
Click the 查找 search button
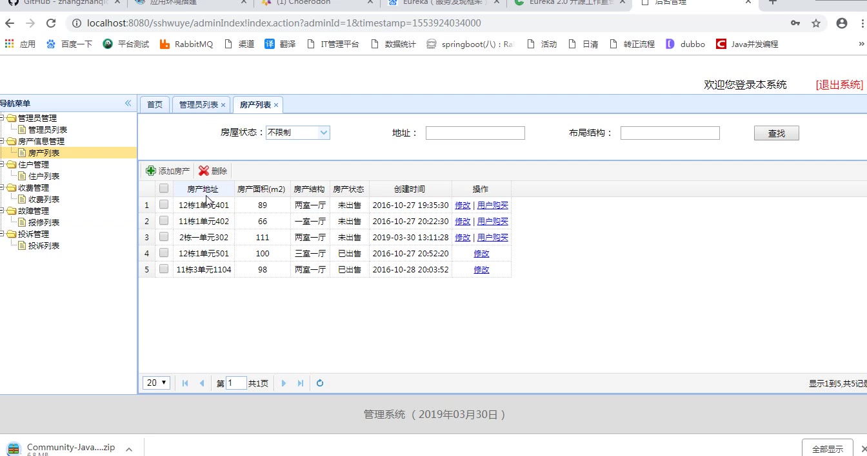click(x=777, y=133)
